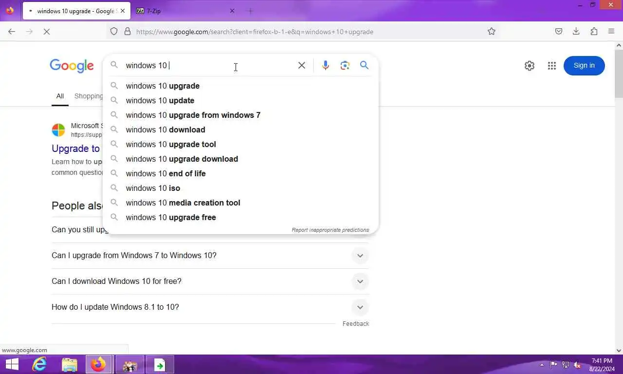Open tracking protection shield icon

pos(114,32)
